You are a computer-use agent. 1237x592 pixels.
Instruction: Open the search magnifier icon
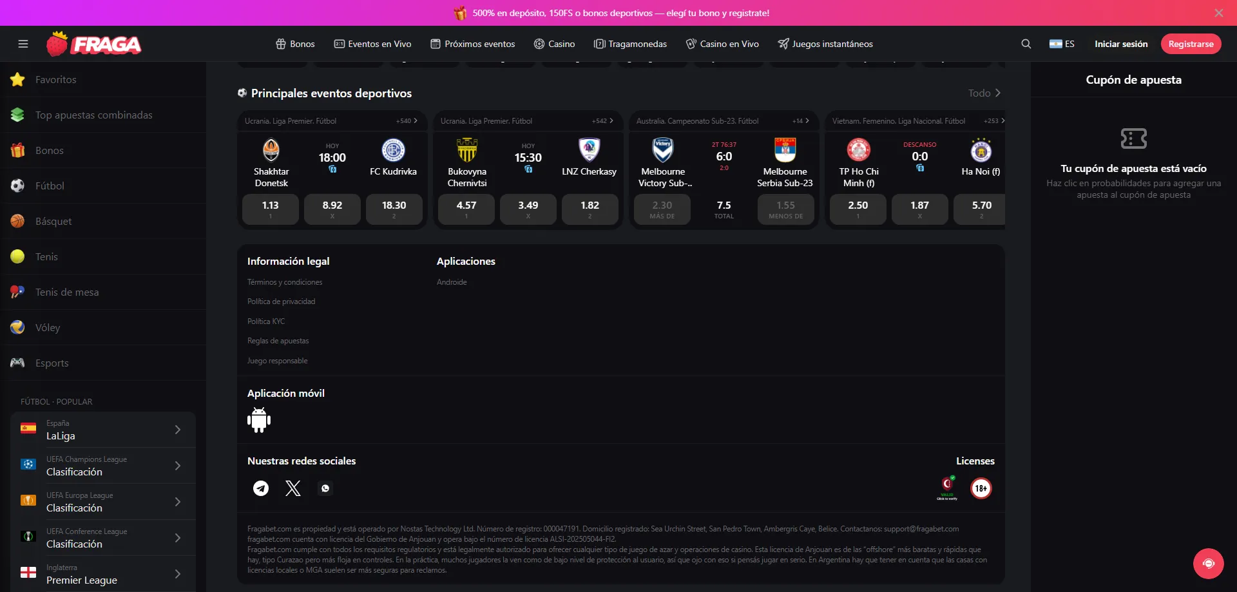(x=1026, y=44)
